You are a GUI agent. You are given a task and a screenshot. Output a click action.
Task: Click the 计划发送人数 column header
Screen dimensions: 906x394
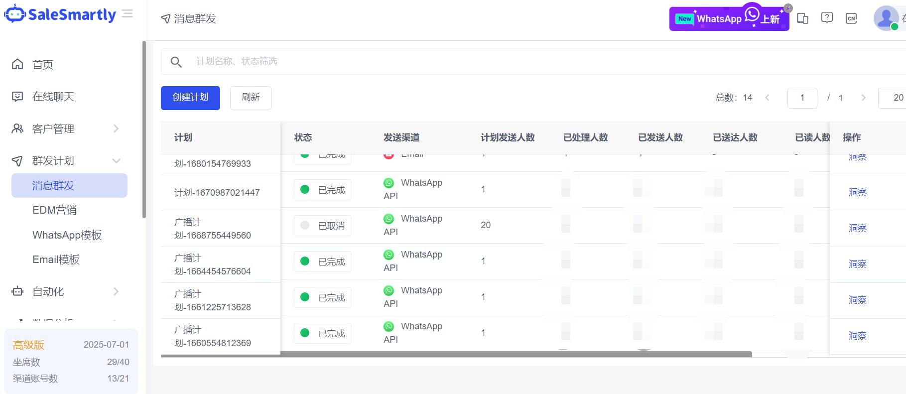coord(508,137)
